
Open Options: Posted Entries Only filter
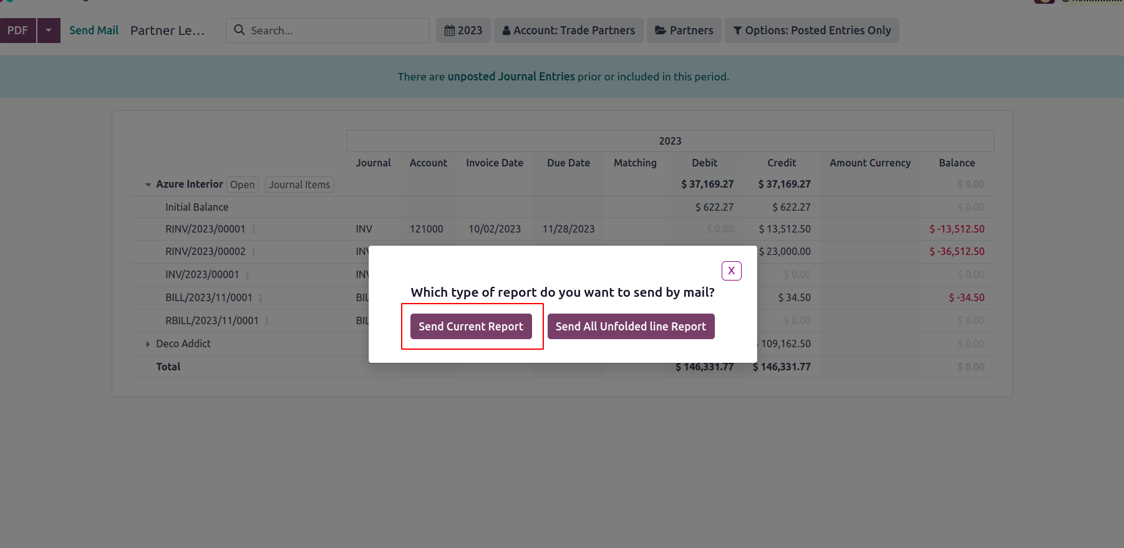[812, 31]
